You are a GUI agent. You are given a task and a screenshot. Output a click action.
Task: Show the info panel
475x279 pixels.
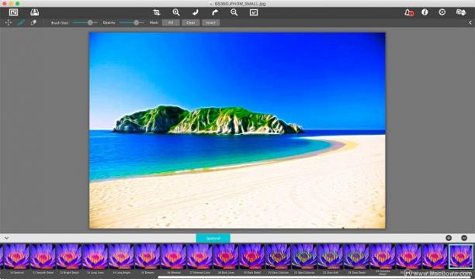coord(425,12)
